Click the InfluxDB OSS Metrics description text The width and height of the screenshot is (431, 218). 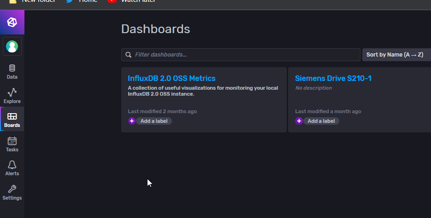(203, 91)
